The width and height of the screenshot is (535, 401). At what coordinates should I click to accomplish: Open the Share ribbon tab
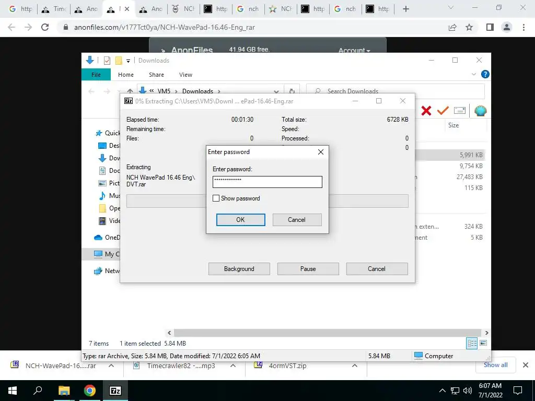point(156,75)
